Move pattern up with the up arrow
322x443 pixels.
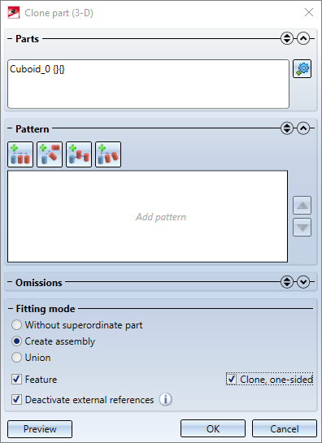302,205
